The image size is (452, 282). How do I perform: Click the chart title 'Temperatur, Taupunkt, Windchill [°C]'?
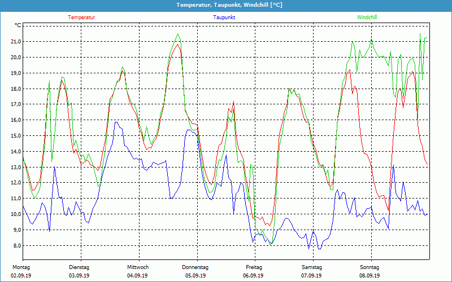(x=229, y=5)
